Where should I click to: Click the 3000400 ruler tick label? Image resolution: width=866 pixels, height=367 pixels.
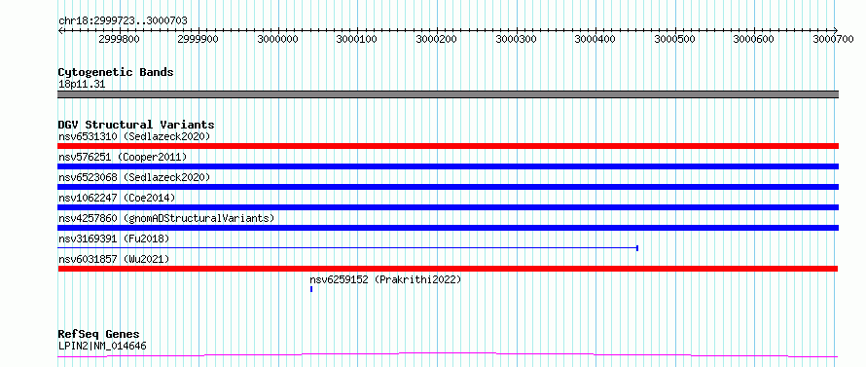coord(595,39)
